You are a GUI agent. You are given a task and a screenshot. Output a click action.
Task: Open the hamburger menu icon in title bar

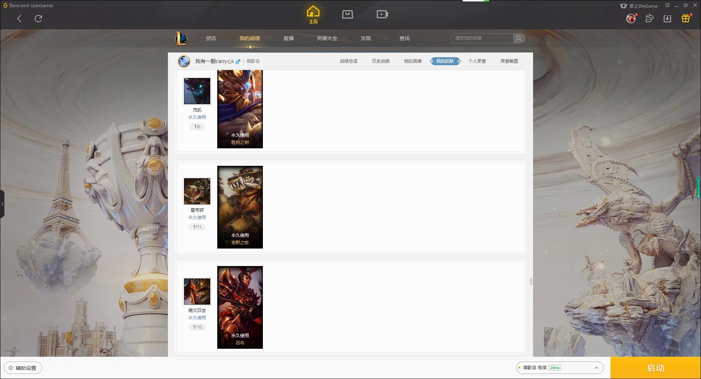(667, 5)
